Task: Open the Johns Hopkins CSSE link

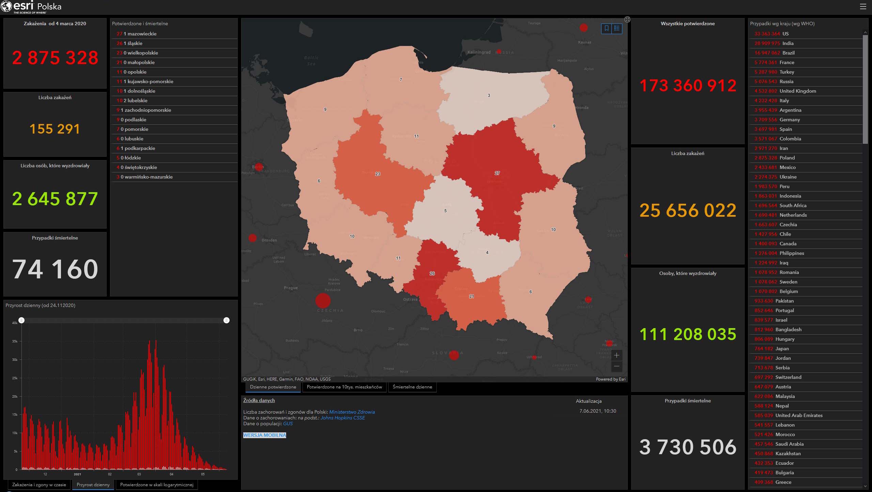Action: click(x=342, y=418)
